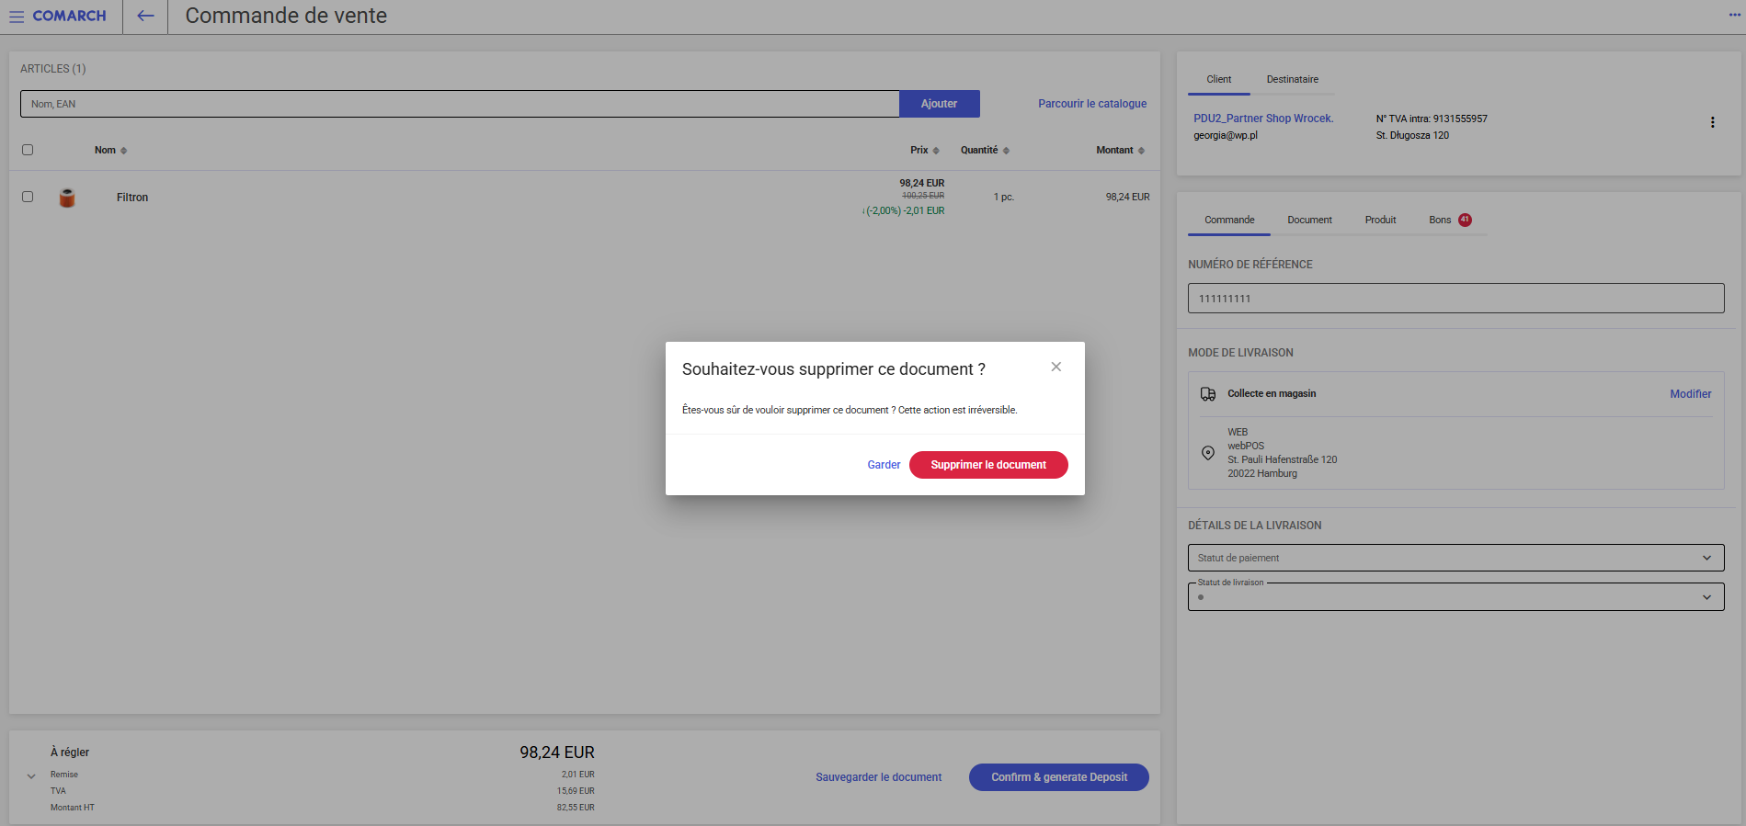Image resolution: width=1746 pixels, height=826 pixels.
Task: Close the delete confirmation dialog
Action: click(x=1056, y=367)
